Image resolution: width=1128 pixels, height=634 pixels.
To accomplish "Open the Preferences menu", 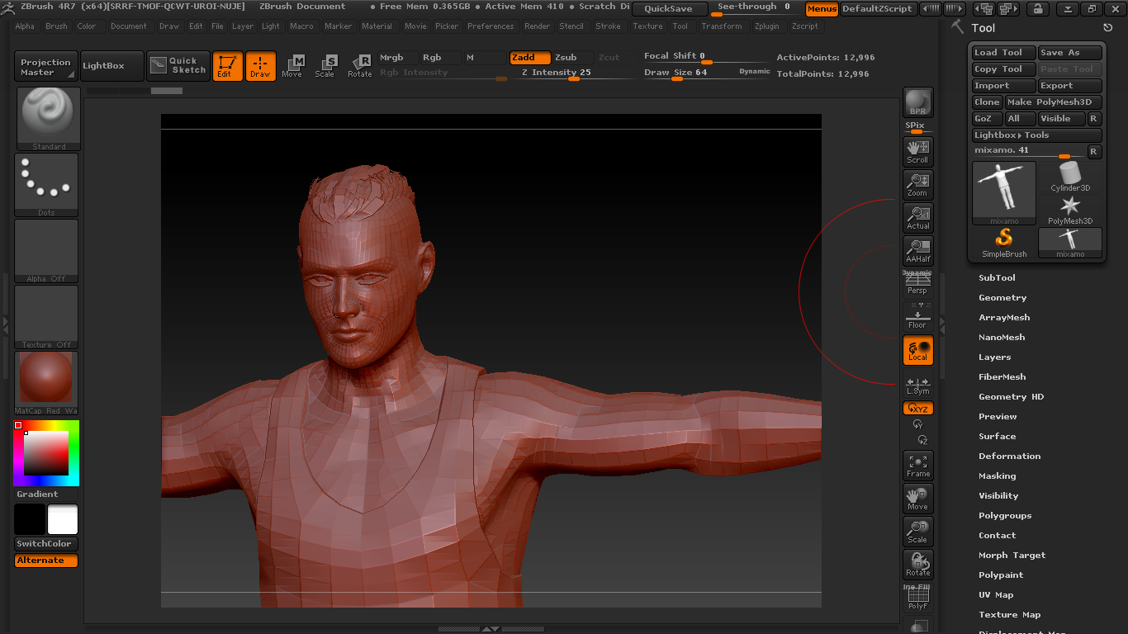I will pos(490,26).
